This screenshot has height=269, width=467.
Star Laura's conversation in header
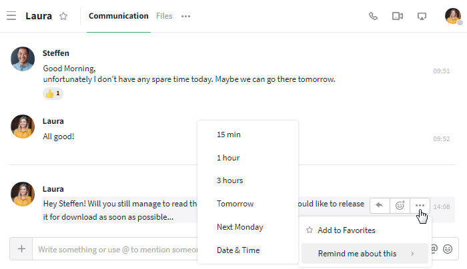[x=63, y=16]
